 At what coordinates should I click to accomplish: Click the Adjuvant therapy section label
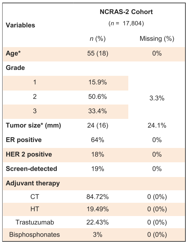click(x=33, y=183)
